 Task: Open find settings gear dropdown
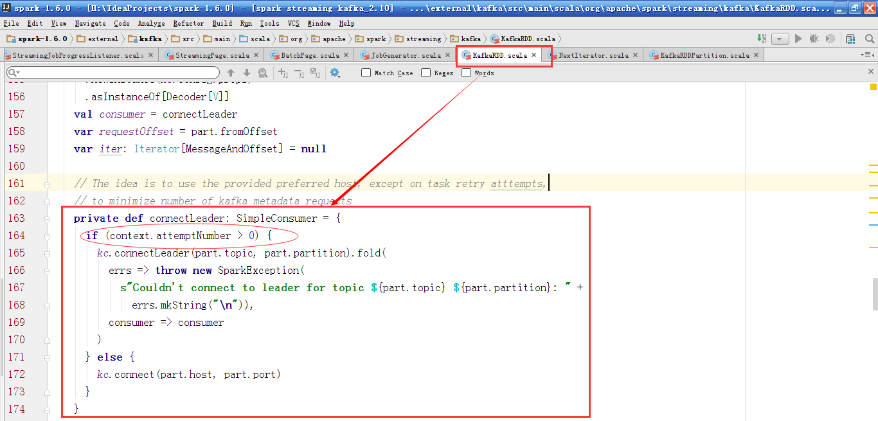tap(335, 73)
